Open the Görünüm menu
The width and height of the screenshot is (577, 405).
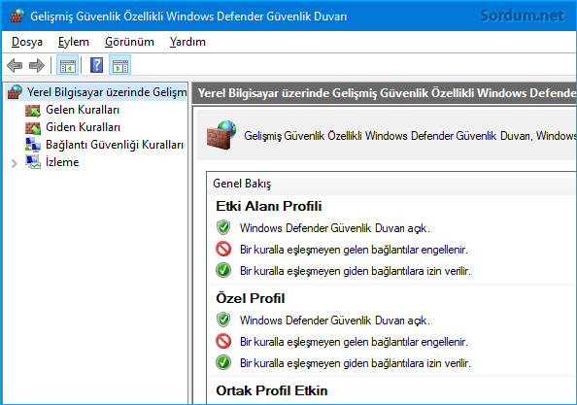(x=129, y=42)
